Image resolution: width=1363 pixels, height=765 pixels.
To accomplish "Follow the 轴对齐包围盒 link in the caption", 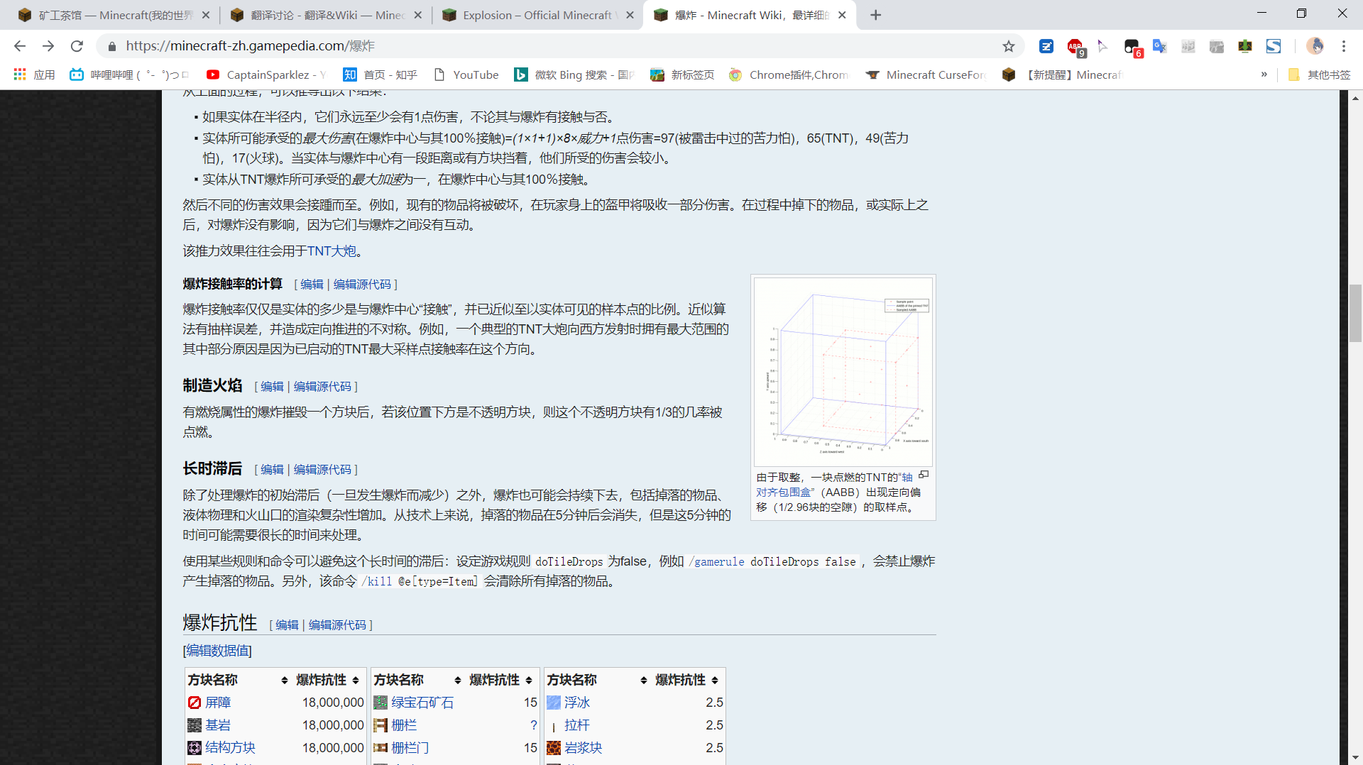I will point(835,485).
